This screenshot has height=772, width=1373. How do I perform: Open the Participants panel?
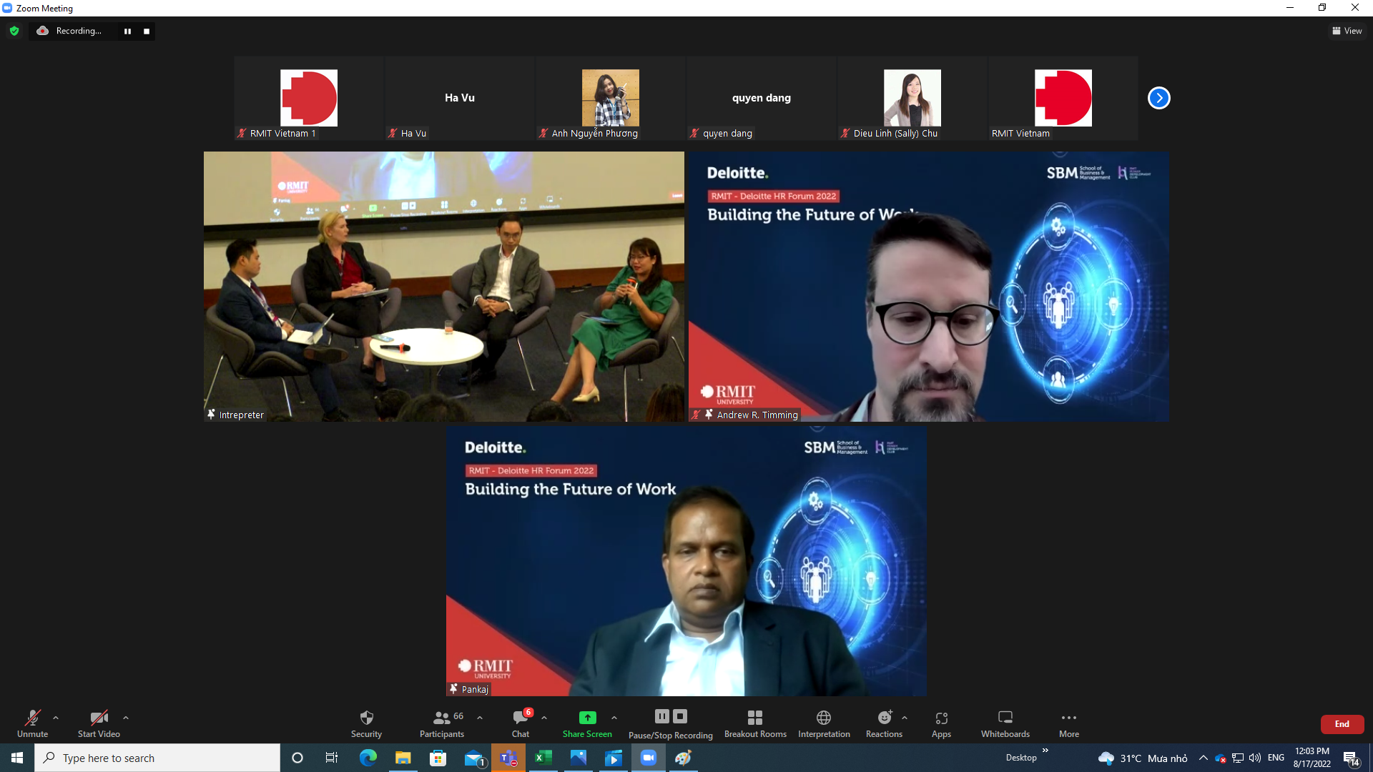442,723
